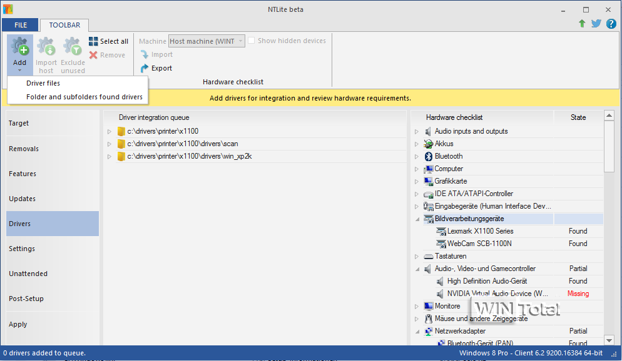Viewport: 622px width, 361px height.
Task: Select Folder and subfolders found drivers
Action: (84, 97)
